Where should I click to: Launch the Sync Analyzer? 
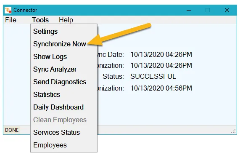coord(64,69)
